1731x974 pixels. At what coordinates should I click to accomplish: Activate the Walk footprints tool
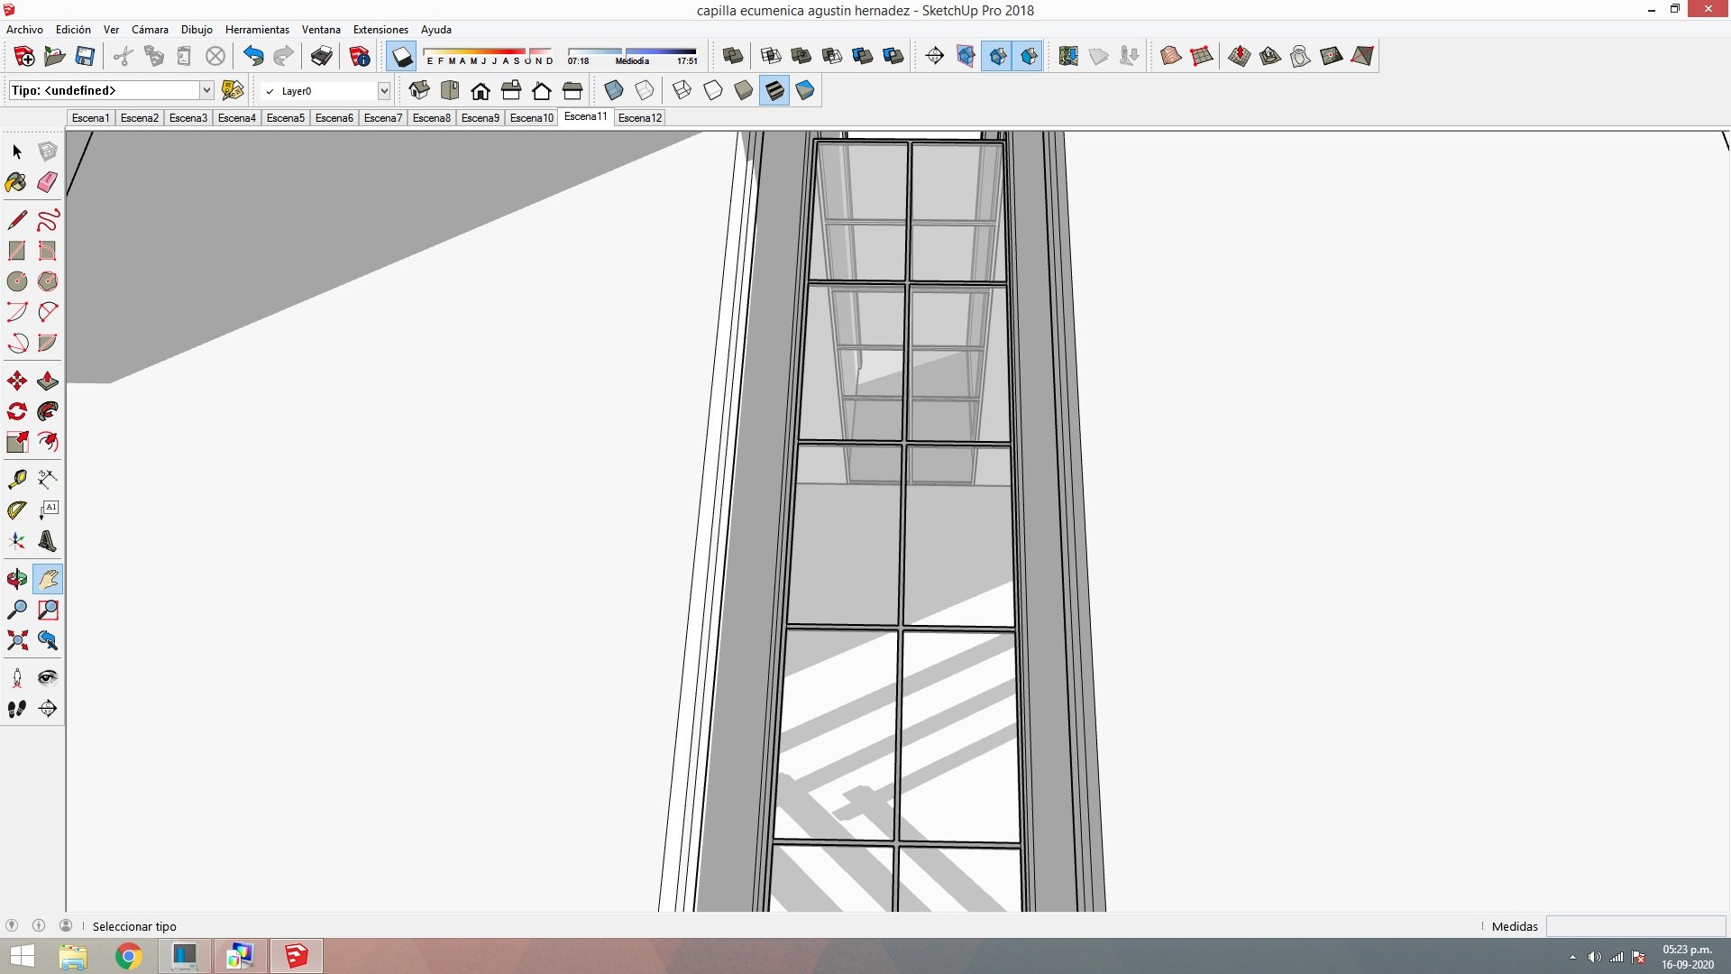click(x=16, y=709)
